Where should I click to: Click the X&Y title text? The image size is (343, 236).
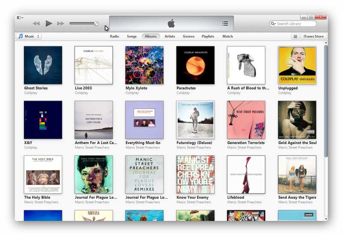pyautogui.click(x=28, y=143)
